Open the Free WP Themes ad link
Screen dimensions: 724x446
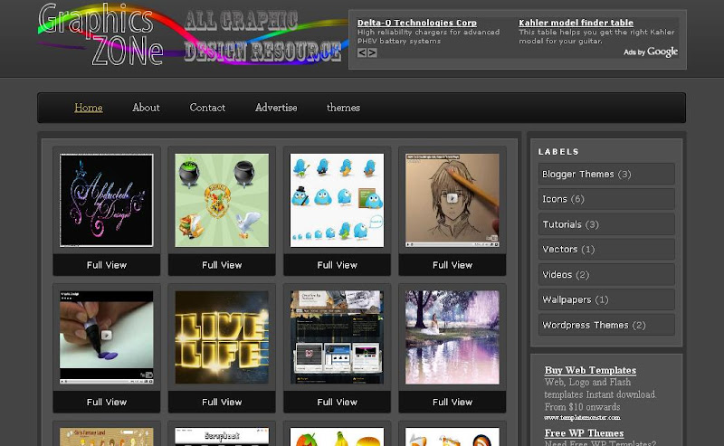pos(584,433)
